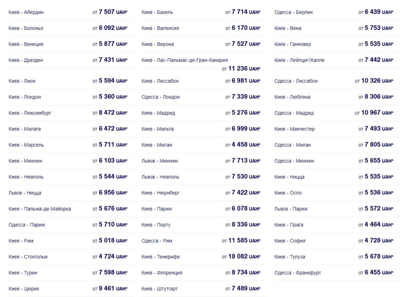Viewport: 402px width, 297px height.
Task: Select the Киев - Тенерифе route
Action: coord(161,257)
